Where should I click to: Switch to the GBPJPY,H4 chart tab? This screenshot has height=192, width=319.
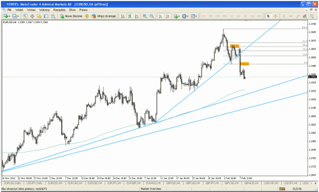point(212,183)
